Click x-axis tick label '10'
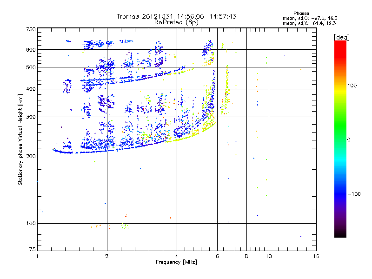 coord(269,256)
